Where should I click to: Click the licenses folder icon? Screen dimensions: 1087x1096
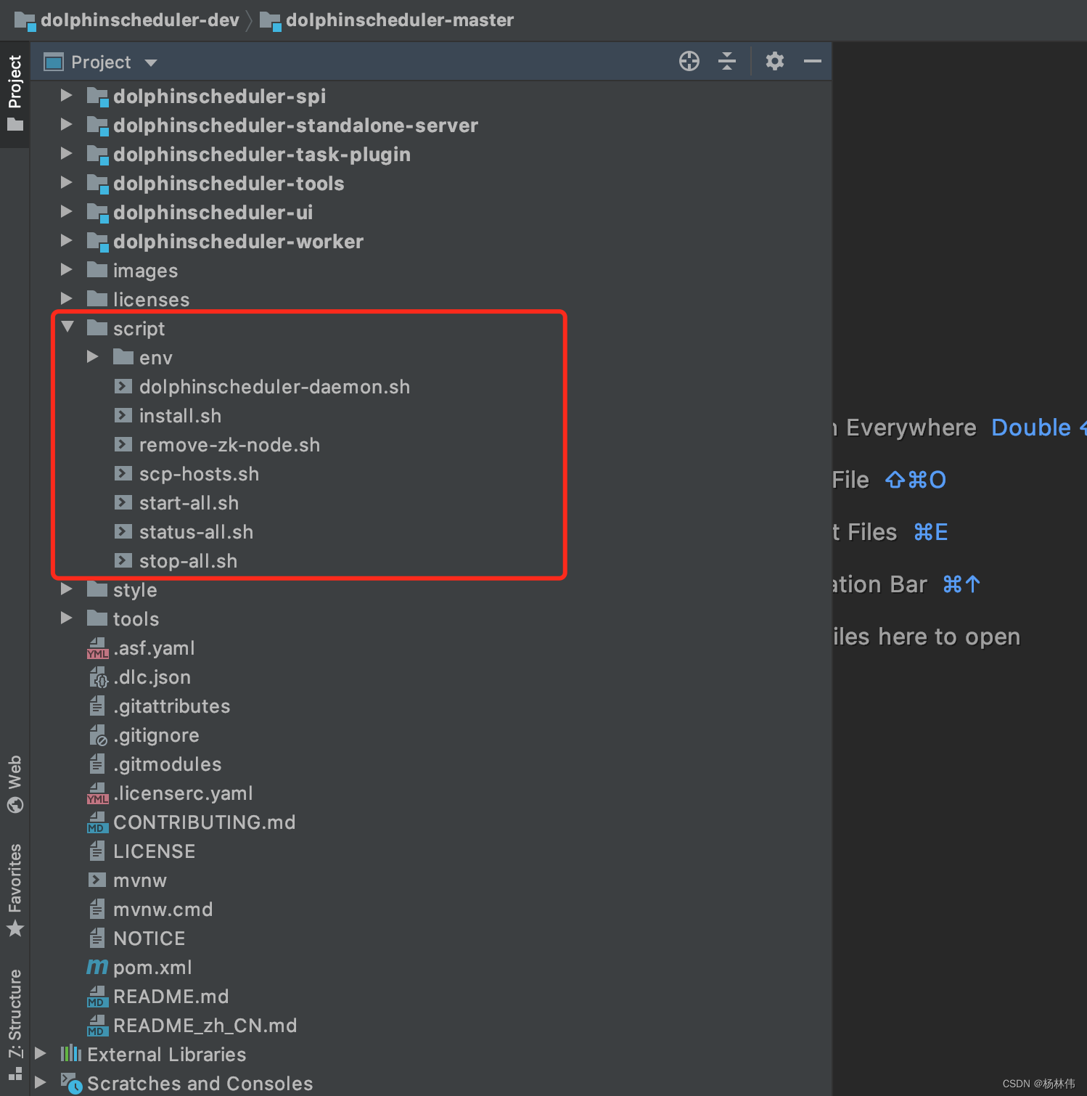point(97,298)
